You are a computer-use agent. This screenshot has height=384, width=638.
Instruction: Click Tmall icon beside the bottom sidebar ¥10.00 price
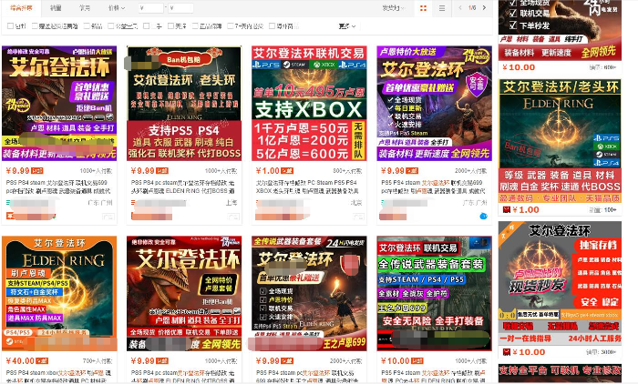coord(507,352)
